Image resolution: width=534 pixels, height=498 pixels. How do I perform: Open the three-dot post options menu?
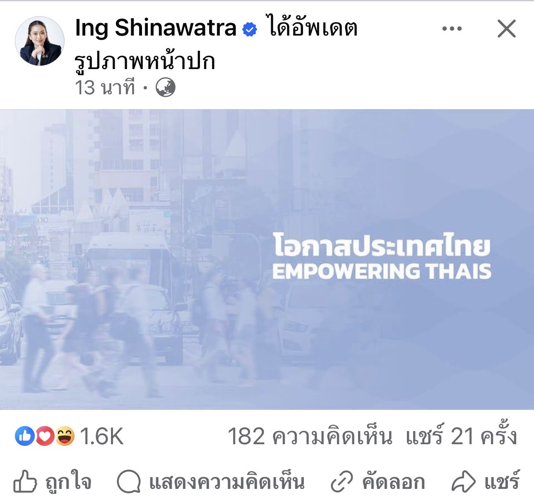coord(452,29)
